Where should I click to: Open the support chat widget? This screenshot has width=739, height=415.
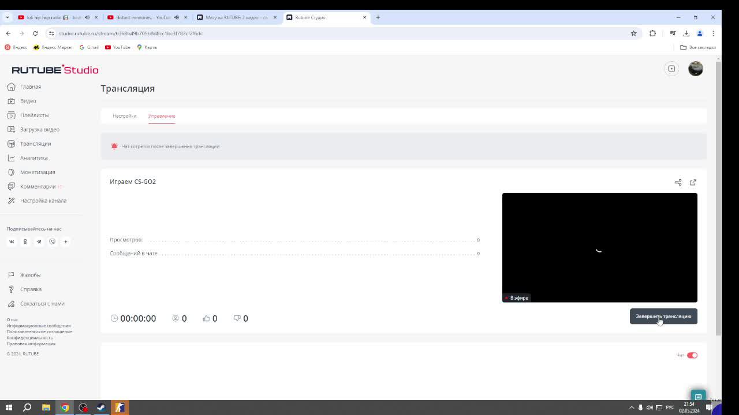(698, 397)
